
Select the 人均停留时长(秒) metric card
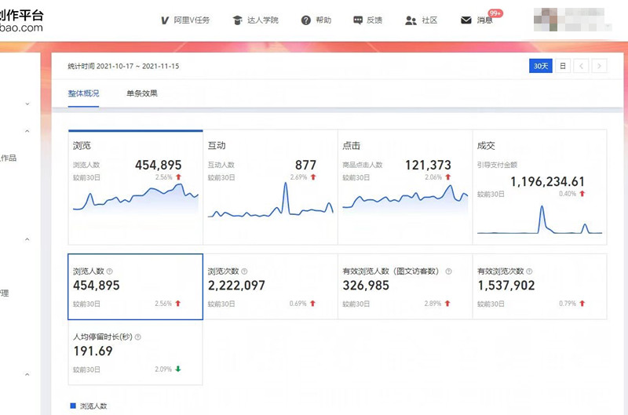[x=135, y=352]
